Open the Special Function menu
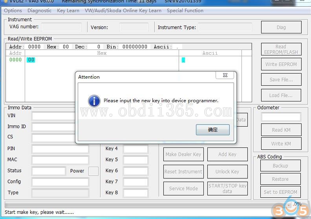This screenshot has width=311, height=219. [x=185, y=11]
